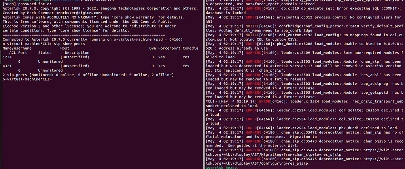Image resolution: width=405 pixels, height=169 pixels.
Task: Click the 'Comedia' column header
Action: (x=190, y=48)
